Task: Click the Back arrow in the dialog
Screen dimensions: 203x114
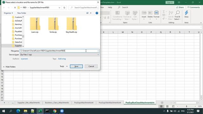Action: [x=4, y=8]
